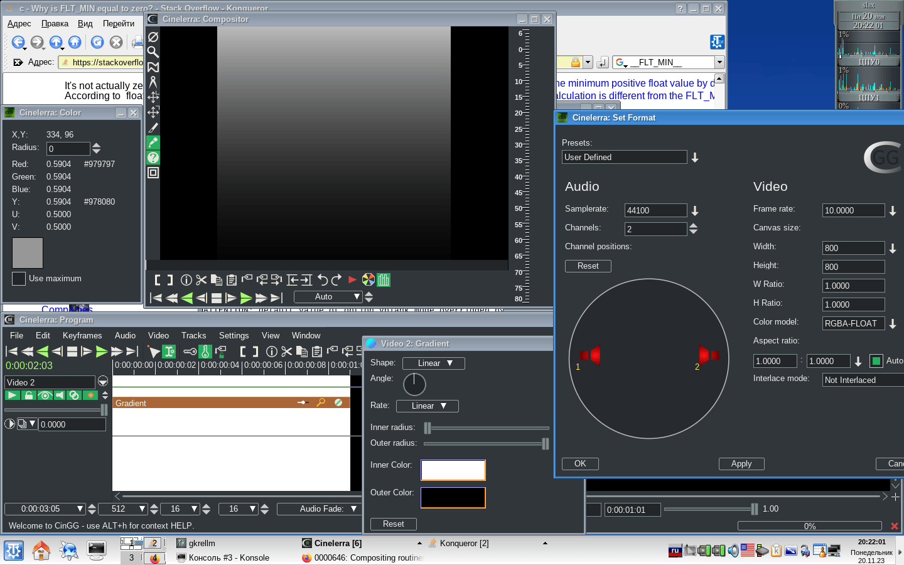
Task: Open the video scope color wheel icon
Action: tap(369, 280)
